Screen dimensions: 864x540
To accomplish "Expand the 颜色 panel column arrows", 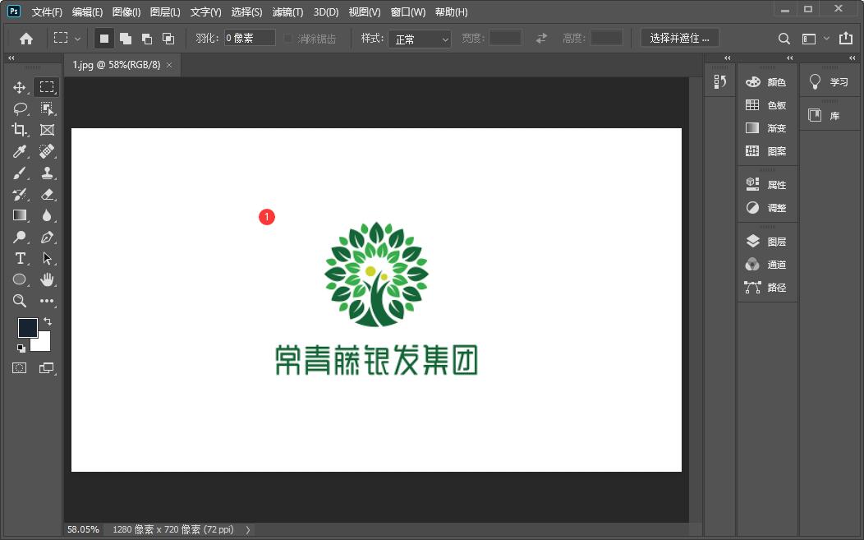I will pos(789,58).
